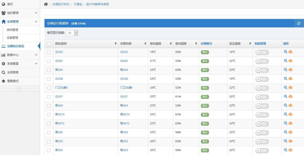Click the orange dashboard icon for 北302

pyautogui.click(x=290, y=61)
